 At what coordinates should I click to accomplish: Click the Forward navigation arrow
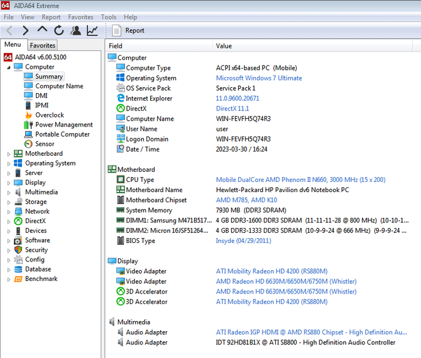[x=26, y=30]
